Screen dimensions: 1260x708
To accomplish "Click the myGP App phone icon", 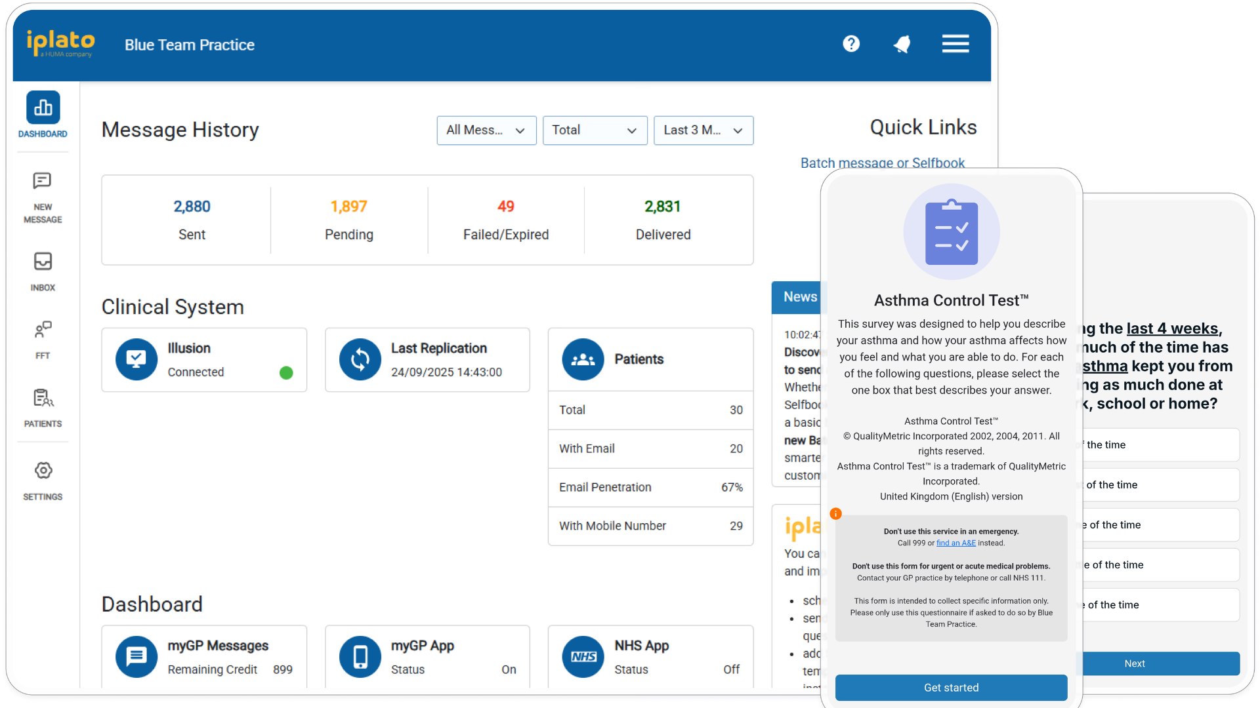I will [x=360, y=656].
